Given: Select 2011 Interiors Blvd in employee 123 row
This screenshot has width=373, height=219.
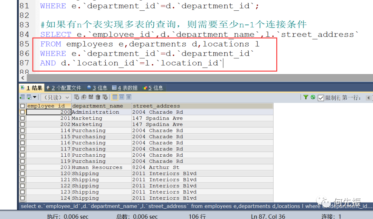Looking at the screenshot, I should click(202, 192).
